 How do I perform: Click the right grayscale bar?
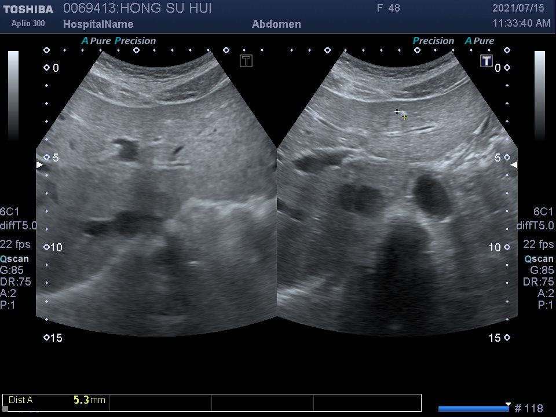click(x=539, y=96)
